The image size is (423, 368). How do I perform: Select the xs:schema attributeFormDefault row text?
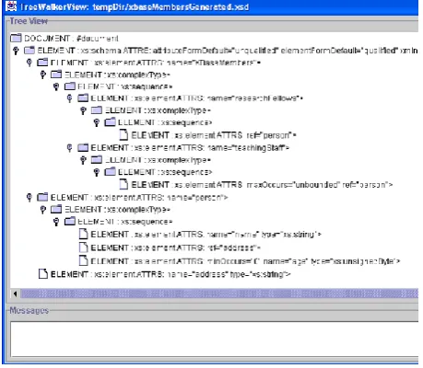point(228,51)
